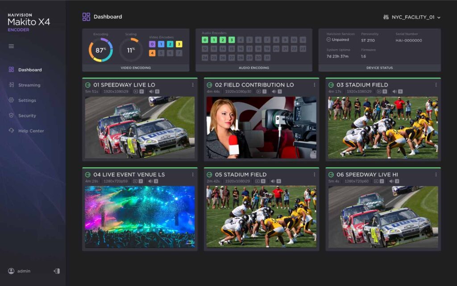Toggle audio encoder 3 green box
The height and width of the screenshot is (286, 457).
(x=232, y=40)
